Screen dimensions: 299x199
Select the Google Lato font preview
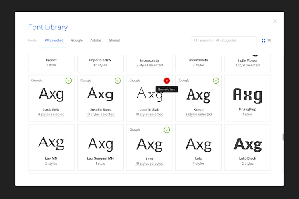[149, 144]
